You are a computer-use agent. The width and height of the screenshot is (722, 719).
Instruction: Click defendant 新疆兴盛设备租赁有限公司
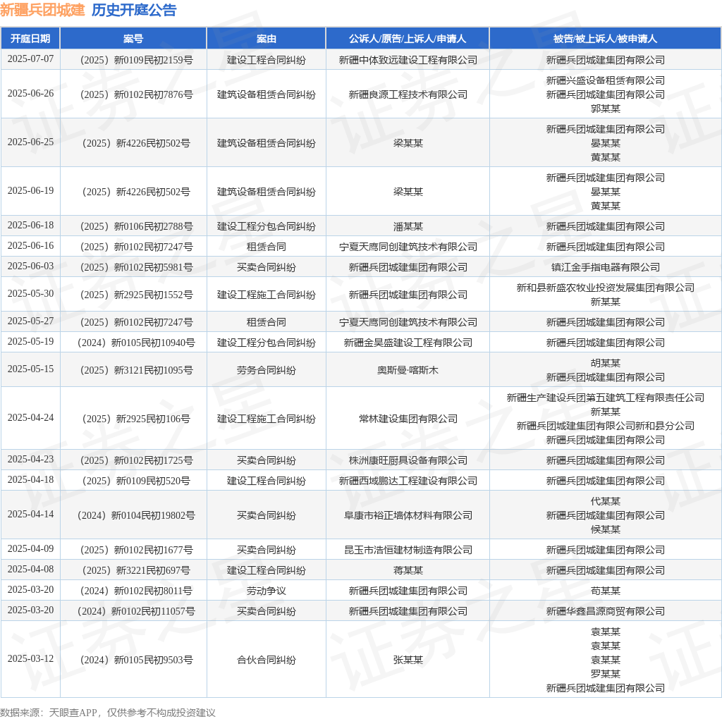[x=605, y=80]
